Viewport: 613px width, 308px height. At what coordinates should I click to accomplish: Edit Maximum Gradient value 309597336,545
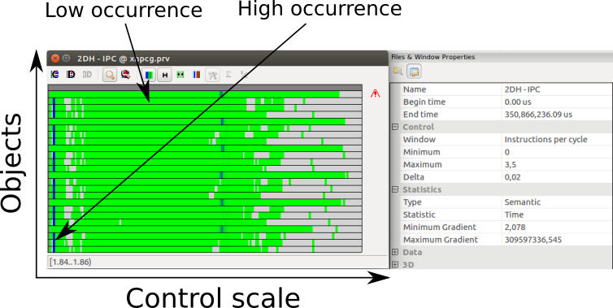pyautogui.click(x=556, y=240)
